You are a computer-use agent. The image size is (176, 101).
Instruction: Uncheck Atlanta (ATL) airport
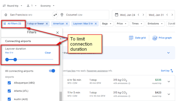9,91
